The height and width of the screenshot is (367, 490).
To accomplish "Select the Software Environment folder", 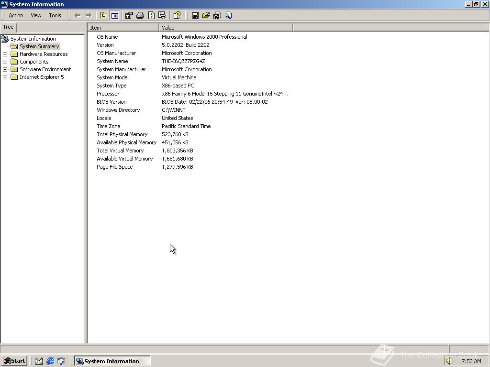I will tap(45, 69).
